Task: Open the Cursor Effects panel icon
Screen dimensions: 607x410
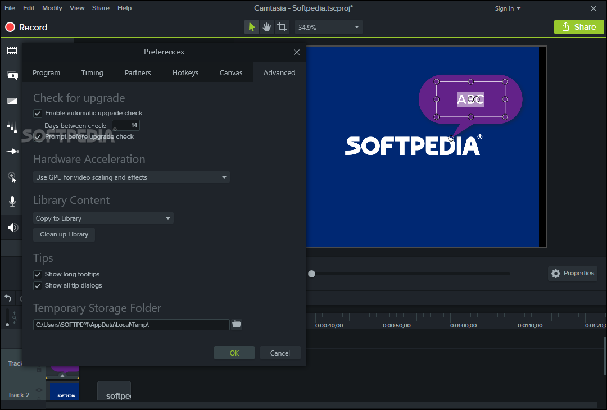Action: 12,177
